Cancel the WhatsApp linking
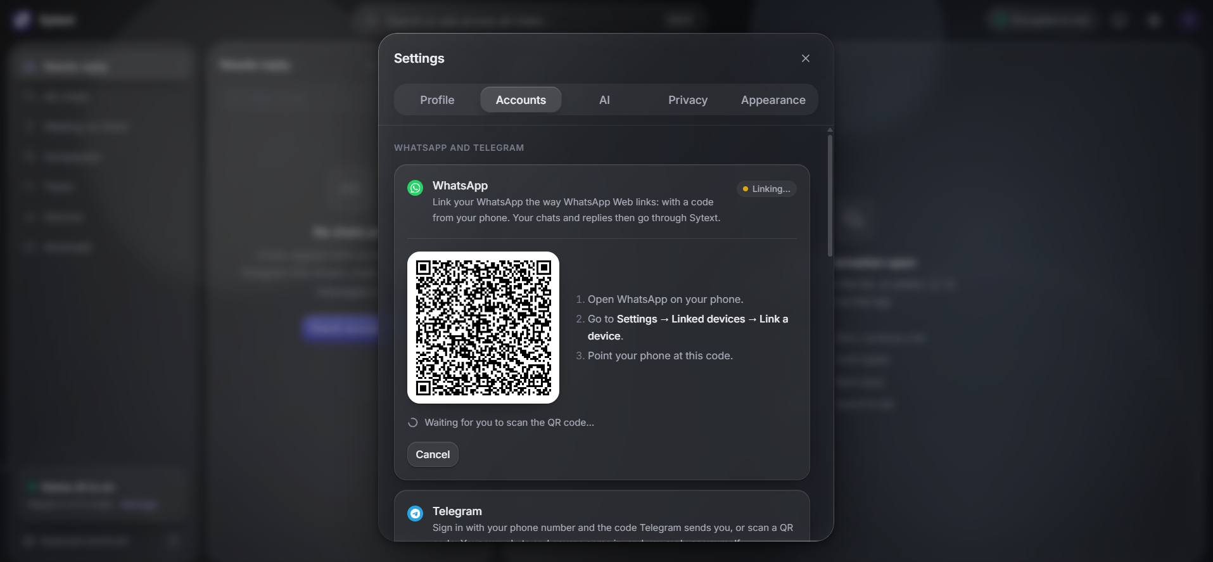 click(433, 454)
